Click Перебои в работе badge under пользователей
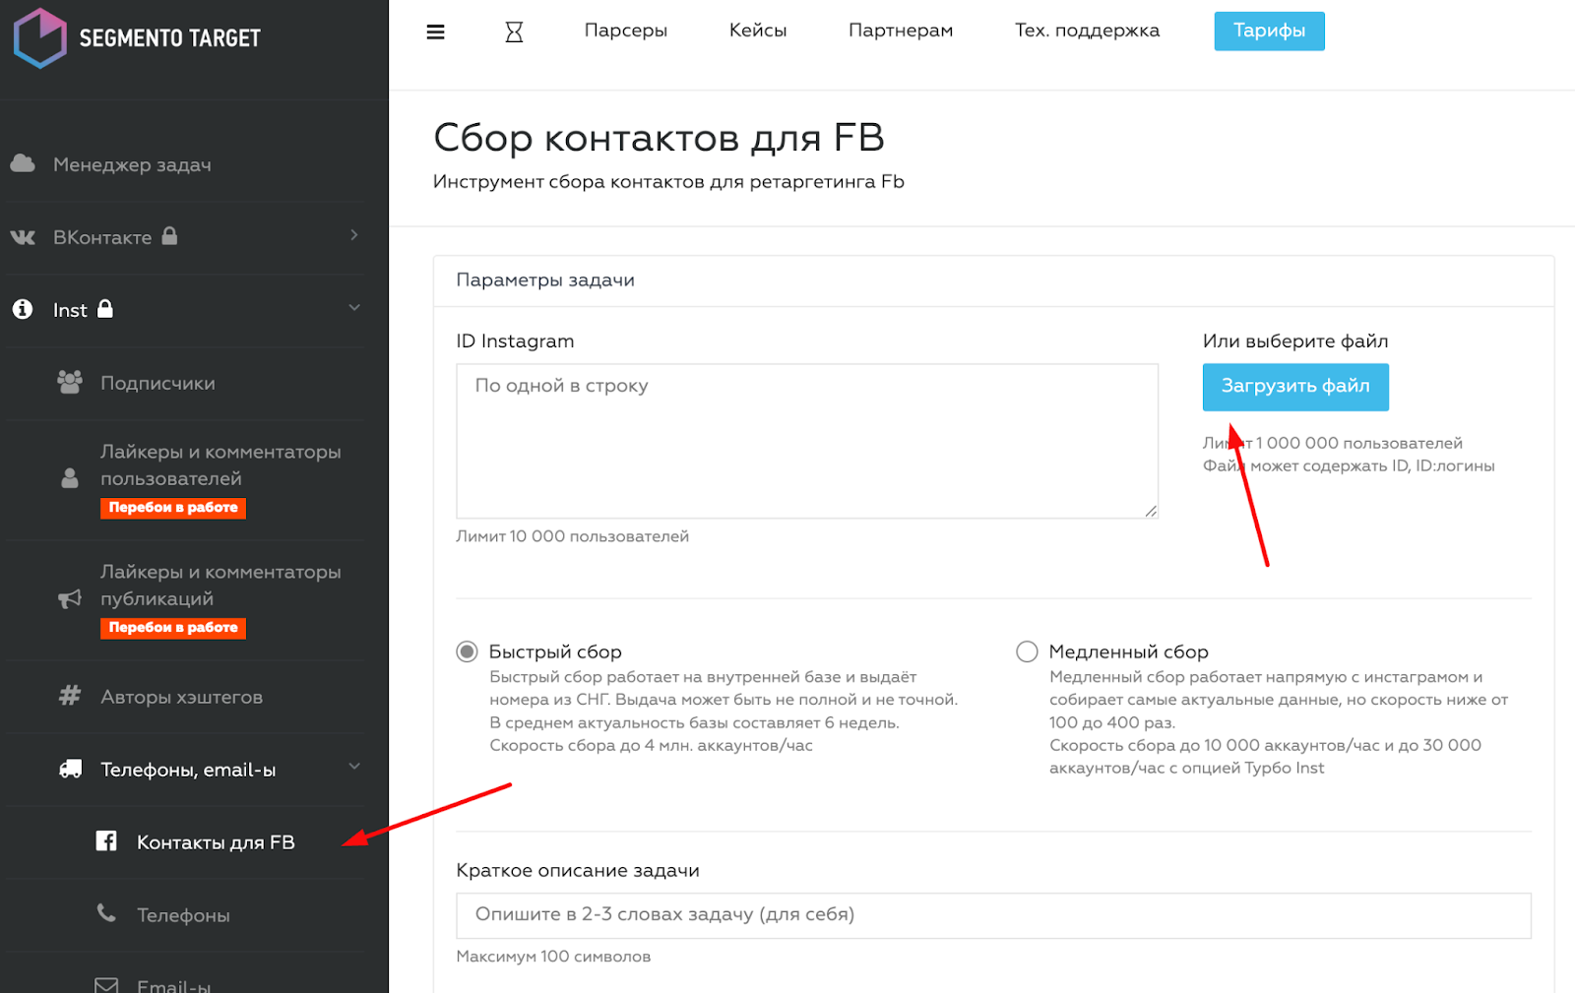This screenshot has height=993, width=1575. (x=173, y=508)
